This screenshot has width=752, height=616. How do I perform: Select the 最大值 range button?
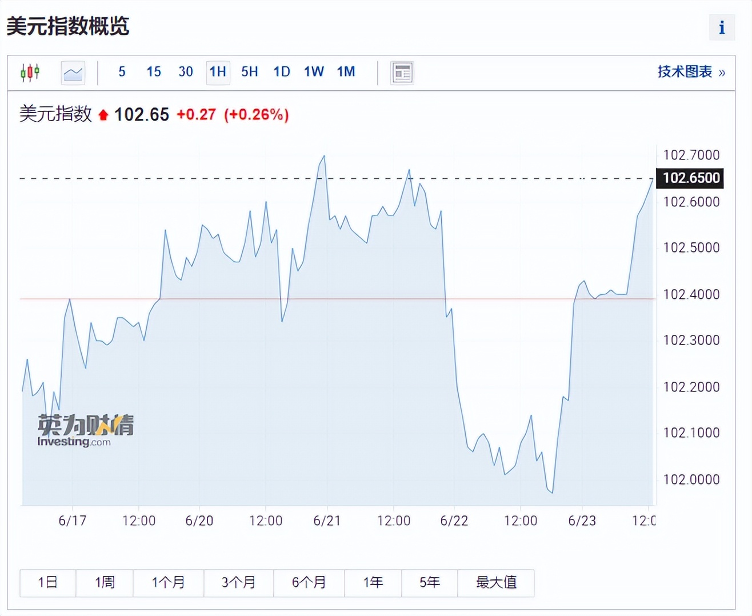coord(496,582)
